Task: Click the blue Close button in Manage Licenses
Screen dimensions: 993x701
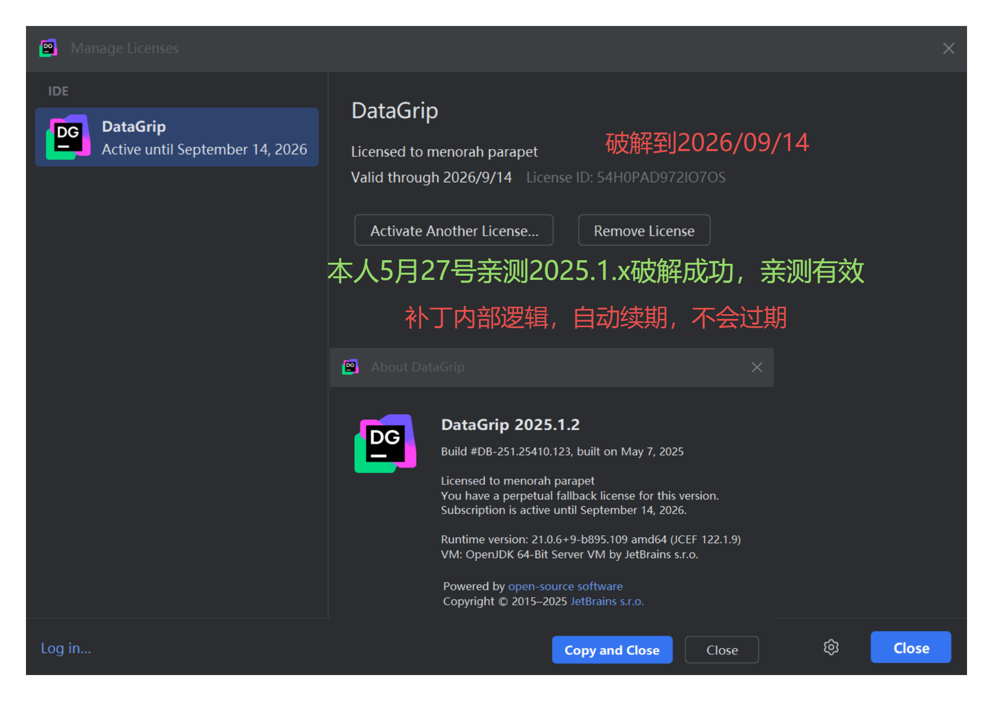Action: coord(911,648)
